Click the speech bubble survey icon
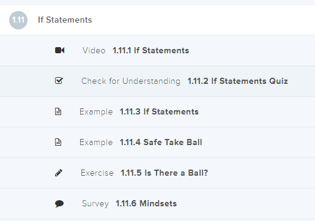The image size is (315, 221). [59, 203]
